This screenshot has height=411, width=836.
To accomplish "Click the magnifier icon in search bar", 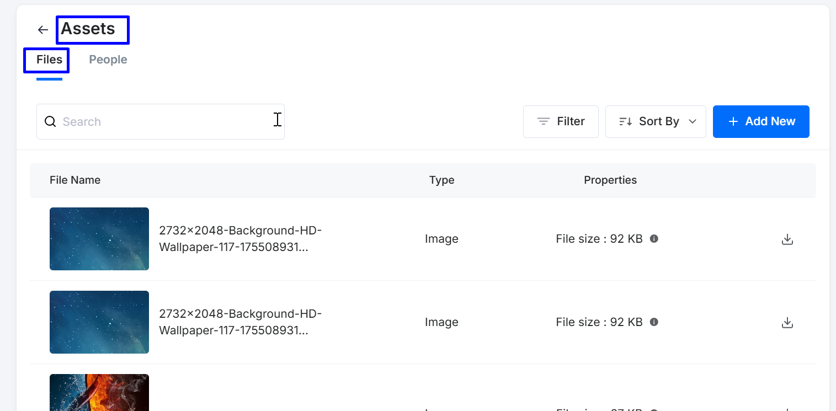I will (x=50, y=122).
